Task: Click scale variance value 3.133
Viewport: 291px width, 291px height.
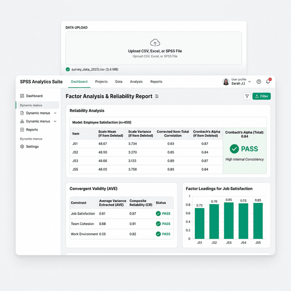Action: pos(132,161)
